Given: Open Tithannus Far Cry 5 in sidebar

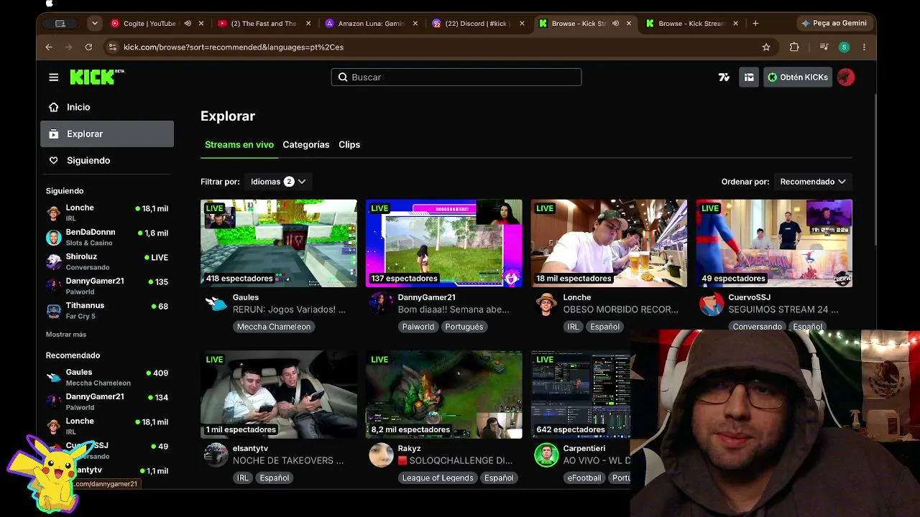Looking at the screenshot, I should 107,310.
